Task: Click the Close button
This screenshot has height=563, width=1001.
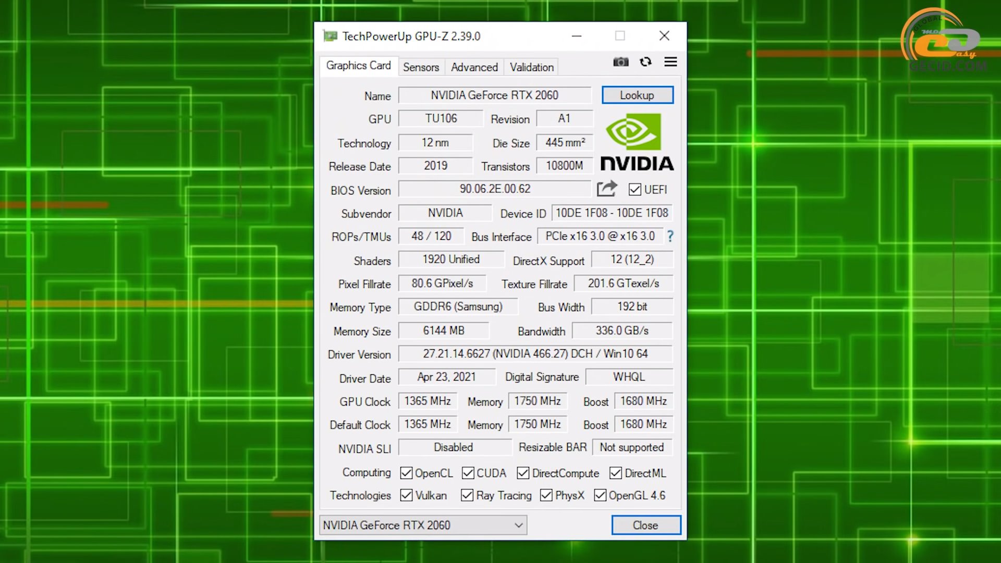Action: click(x=646, y=525)
